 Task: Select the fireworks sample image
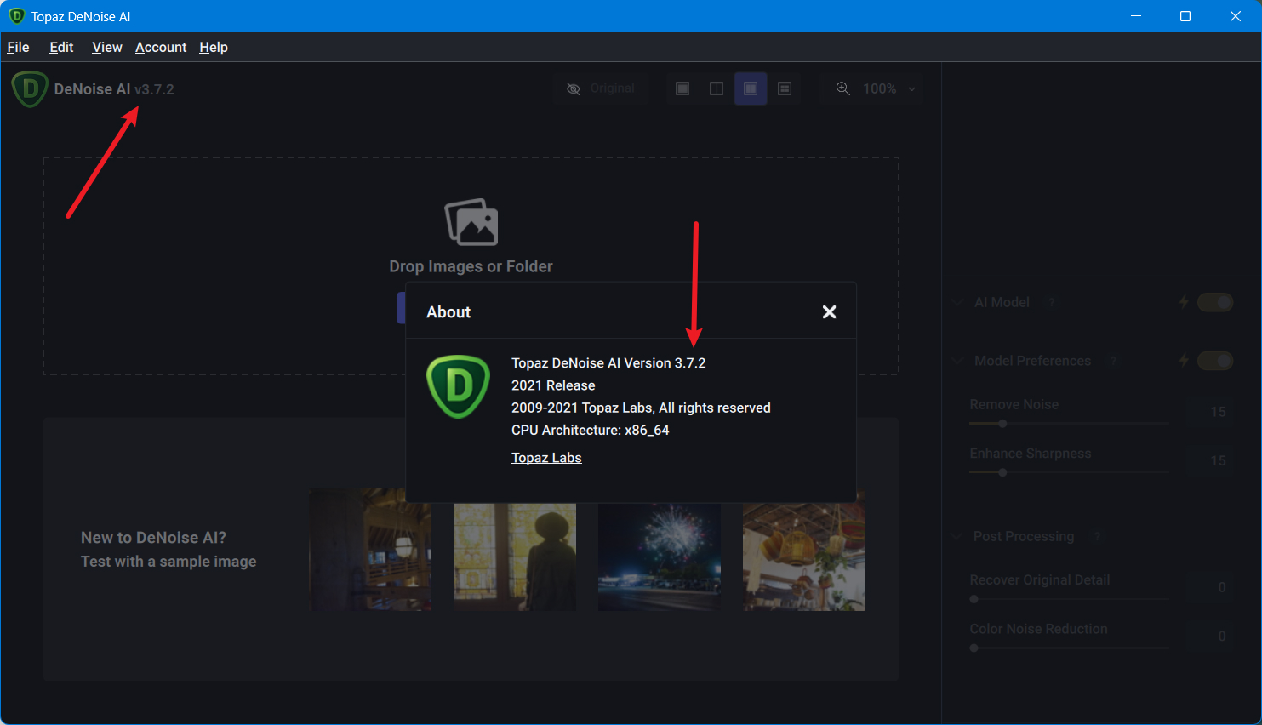coord(660,557)
